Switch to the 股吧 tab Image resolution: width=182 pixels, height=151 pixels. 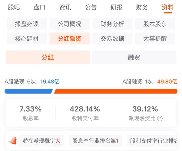tap(14, 7)
